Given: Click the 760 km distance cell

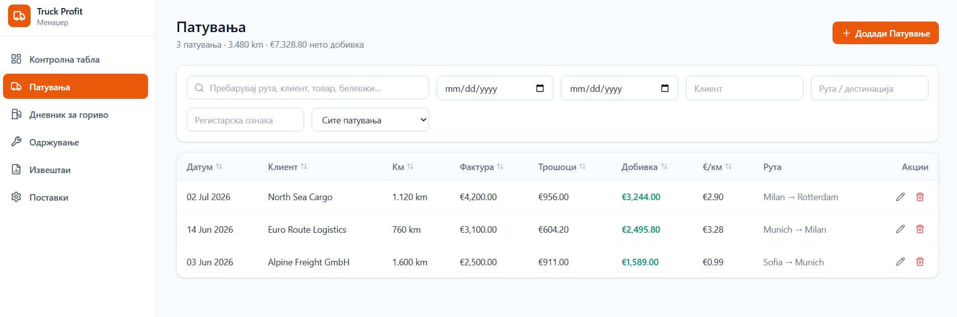Looking at the screenshot, I should click(x=406, y=230).
